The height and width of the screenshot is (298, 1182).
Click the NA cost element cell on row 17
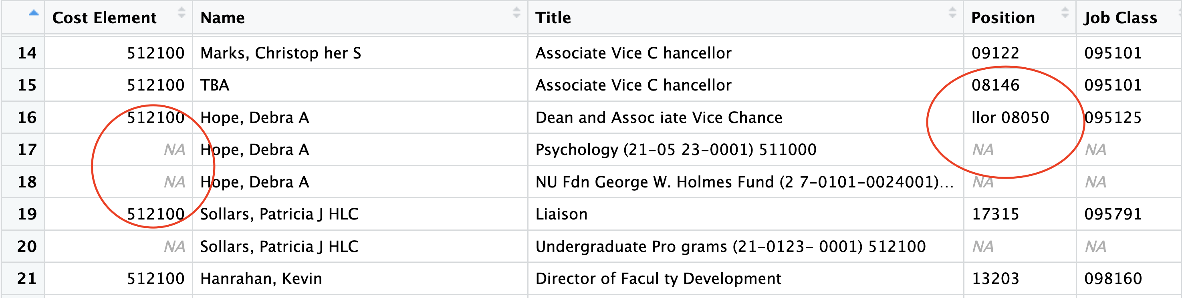click(x=173, y=149)
